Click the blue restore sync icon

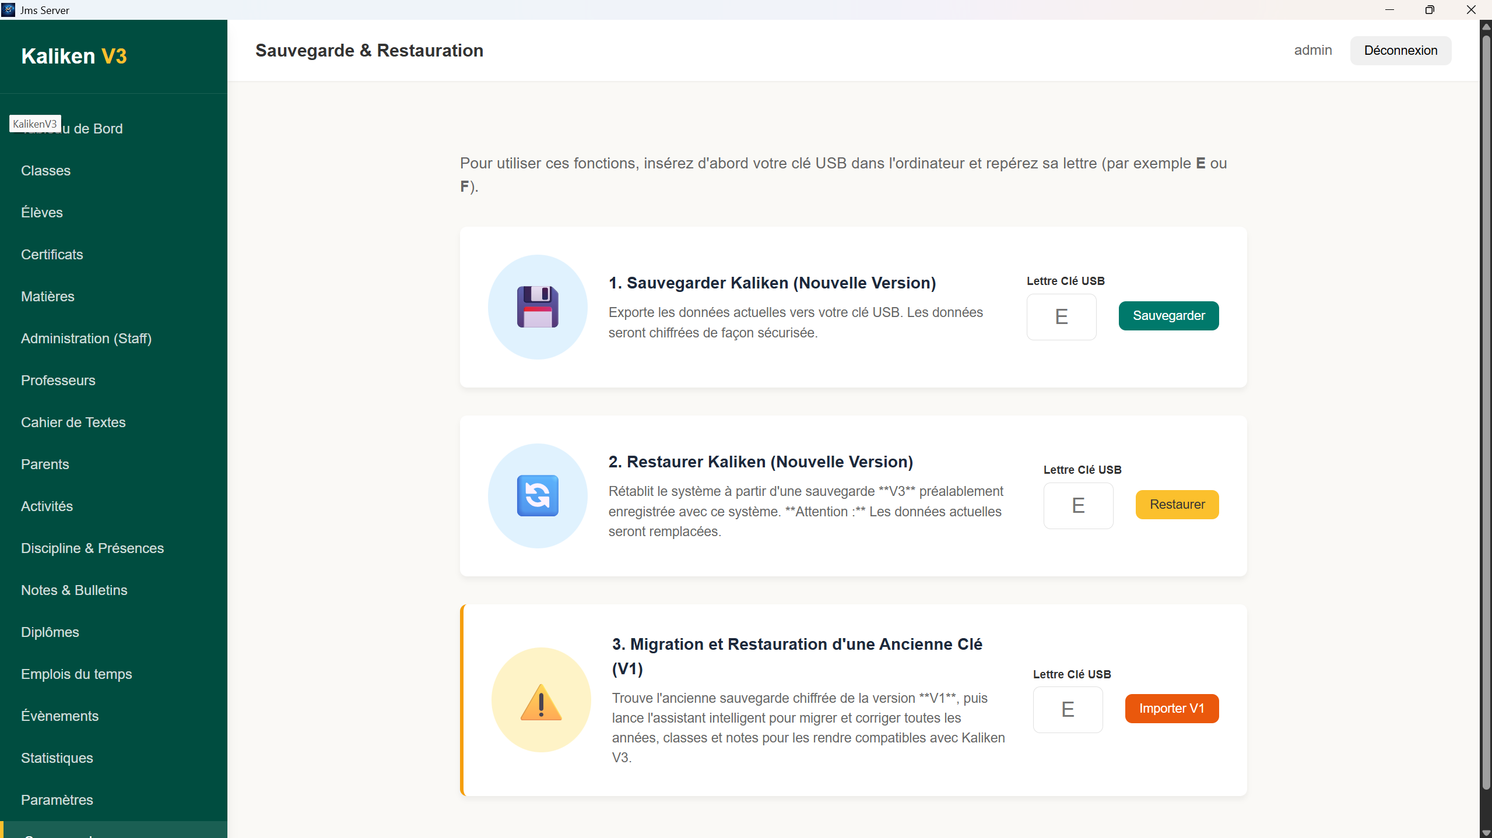(x=537, y=496)
